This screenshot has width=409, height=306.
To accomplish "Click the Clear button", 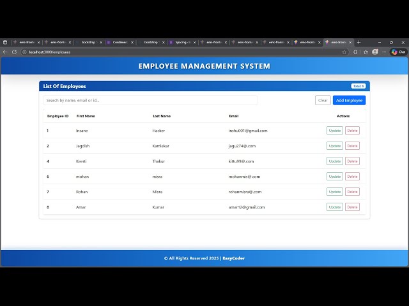I will coord(323,100).
